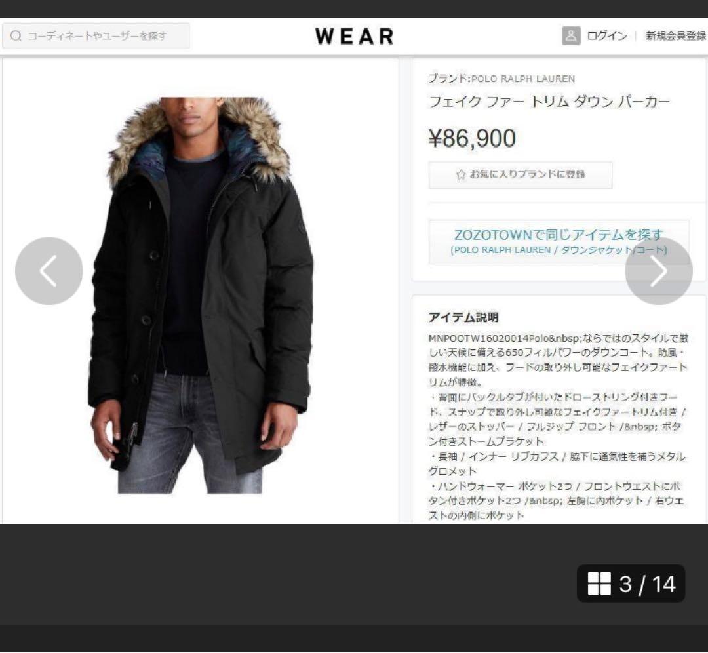The width and height of the screenshot is (708, 653).
Task: Click ZOZOTOWNで同じアイテムを探す button
Action: coord(559,242)
